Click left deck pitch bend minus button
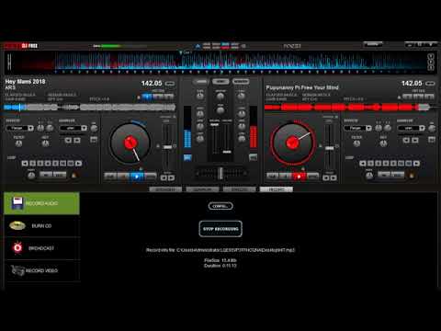 point(164,177)
